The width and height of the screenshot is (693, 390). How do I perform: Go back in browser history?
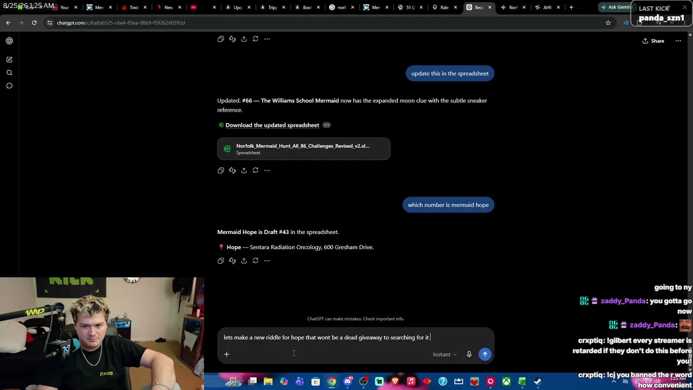pos(8,23)
